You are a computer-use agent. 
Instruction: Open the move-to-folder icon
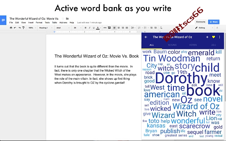coord(67,19)
